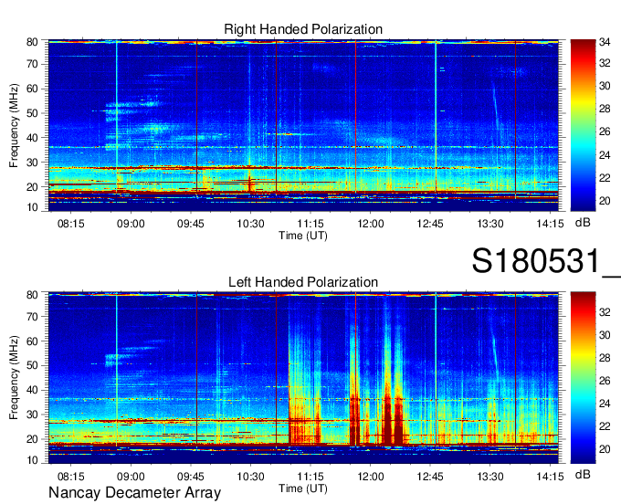Click the "28" value on the Right Handed colorbar

pyautogui.click(x=605, y=109)
